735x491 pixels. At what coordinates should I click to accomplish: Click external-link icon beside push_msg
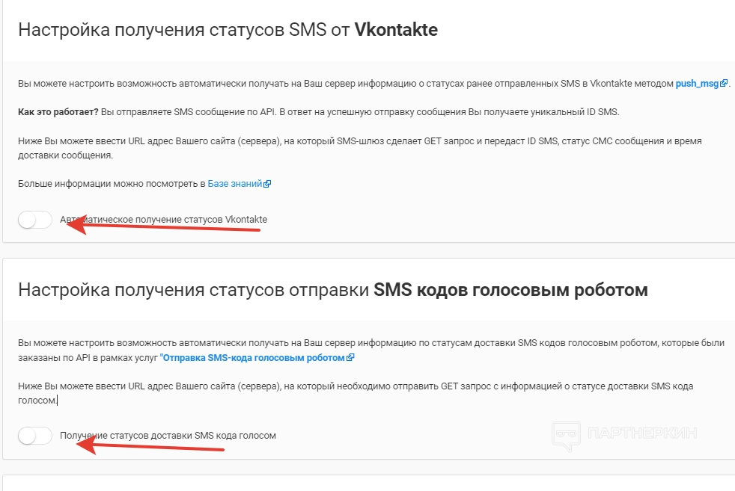tap(724, 84)
